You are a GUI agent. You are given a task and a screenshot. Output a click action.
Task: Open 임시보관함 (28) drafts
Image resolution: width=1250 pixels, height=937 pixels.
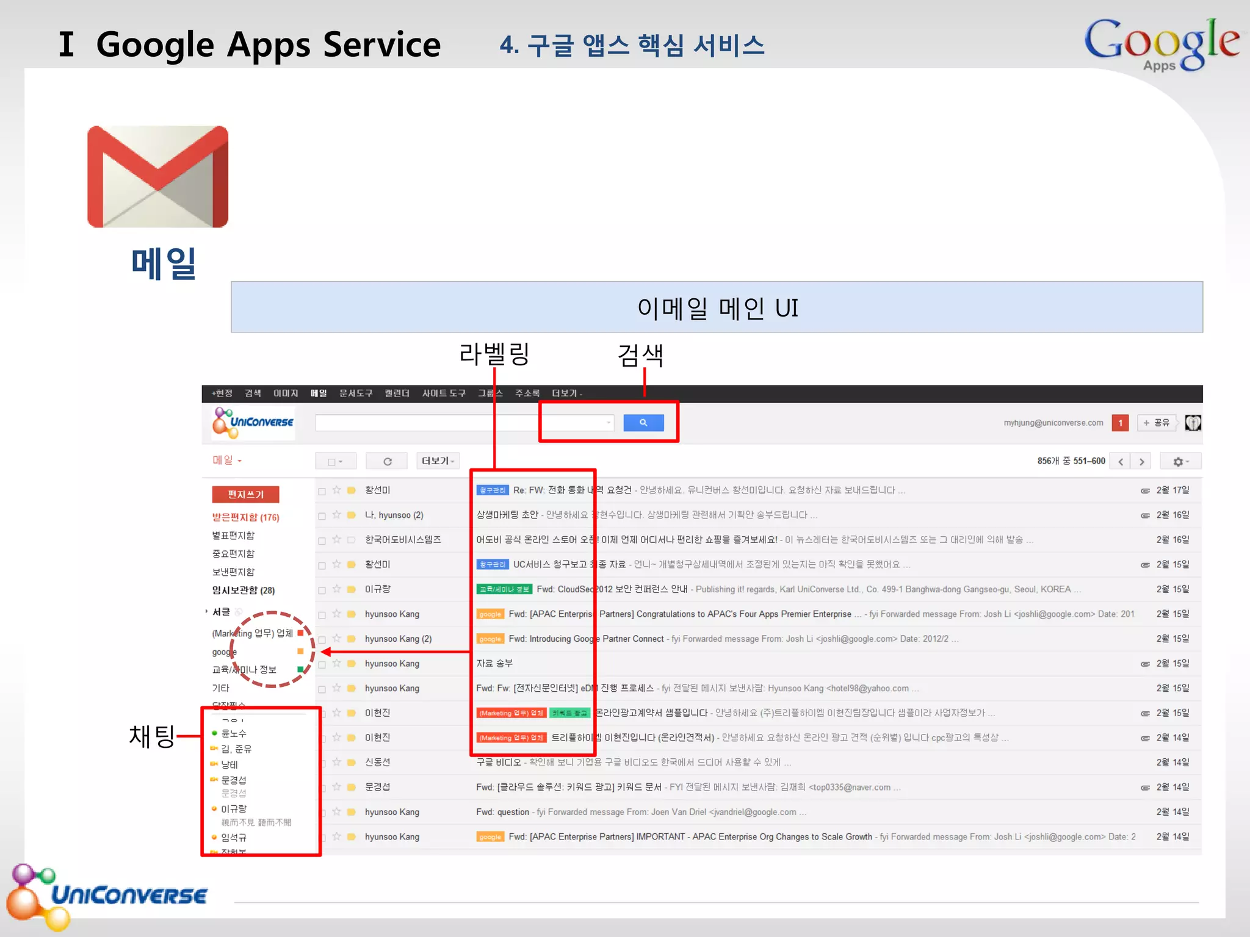click(243, 590)
